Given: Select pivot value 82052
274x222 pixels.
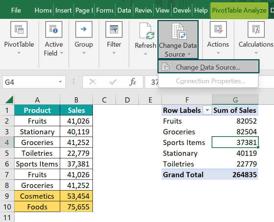Looking at the screenshot, I should click(x=235, y=121).
